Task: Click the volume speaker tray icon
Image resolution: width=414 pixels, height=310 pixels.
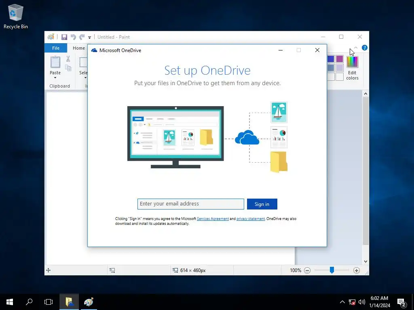Action: (x=362, y=302)
